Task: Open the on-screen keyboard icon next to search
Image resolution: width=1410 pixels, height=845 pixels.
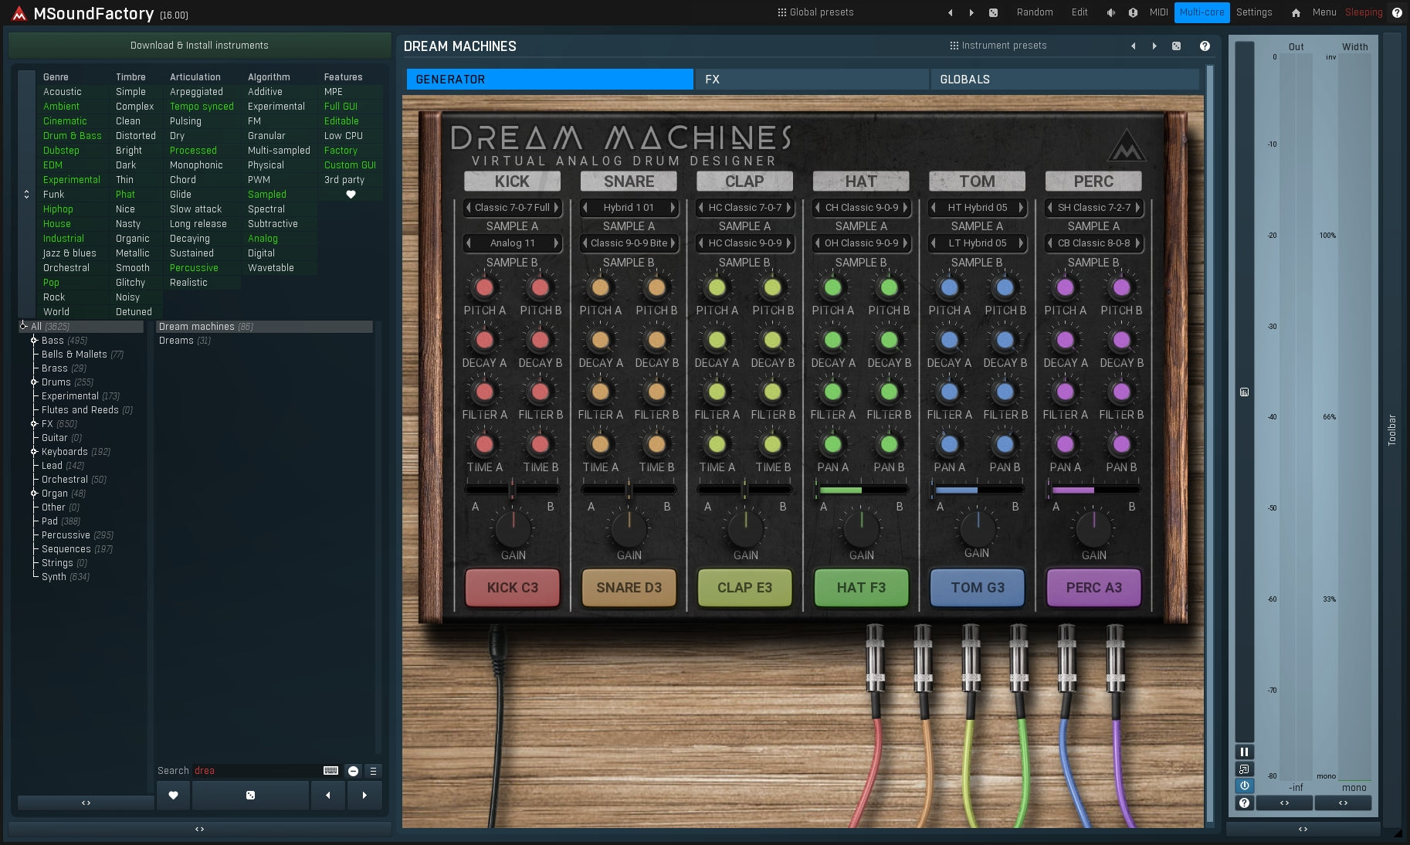Action: tap(330, 770)
